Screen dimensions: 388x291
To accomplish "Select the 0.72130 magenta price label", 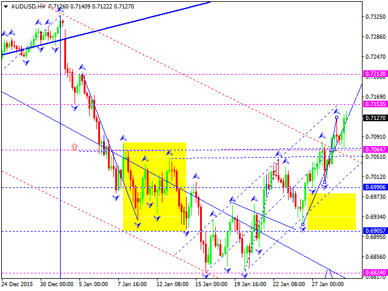I will 375,74.
